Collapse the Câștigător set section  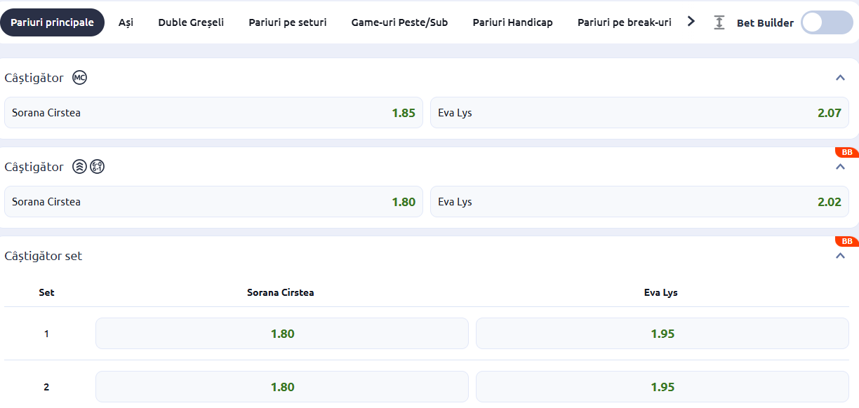tap(840, 256)
